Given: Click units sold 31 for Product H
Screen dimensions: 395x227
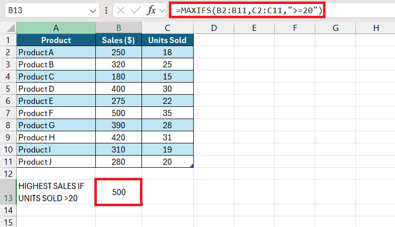Looking at the screenshot, I should pos(167,137).
